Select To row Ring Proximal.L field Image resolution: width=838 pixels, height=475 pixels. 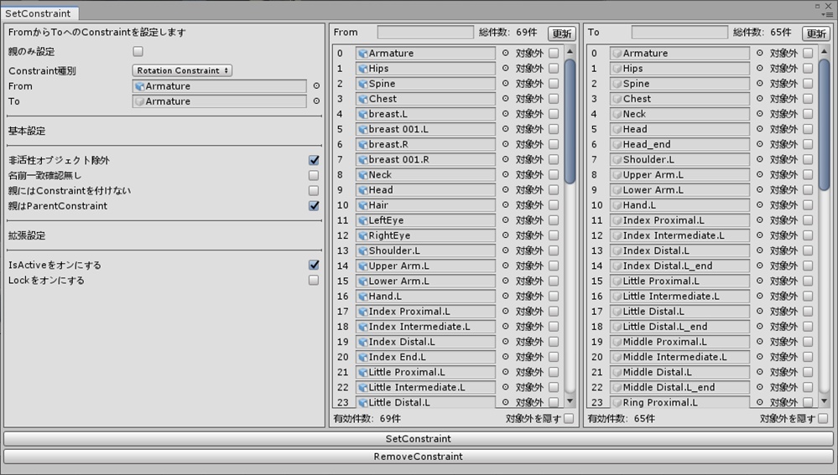tap(679, 402)
